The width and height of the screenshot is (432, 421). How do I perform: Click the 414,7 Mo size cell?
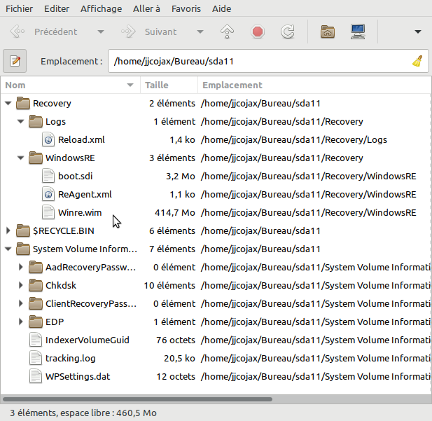point(175,212)
